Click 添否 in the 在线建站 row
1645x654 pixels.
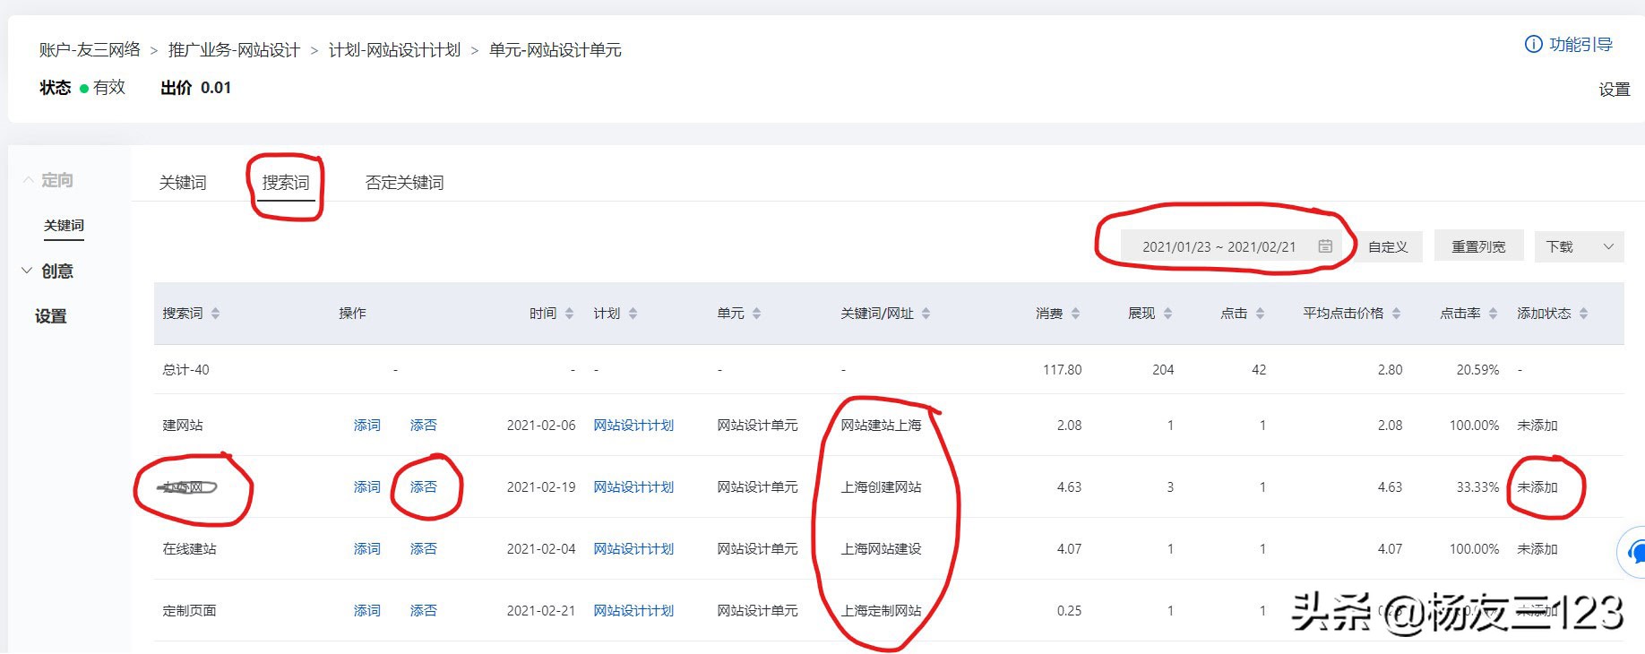click(424, 549)
